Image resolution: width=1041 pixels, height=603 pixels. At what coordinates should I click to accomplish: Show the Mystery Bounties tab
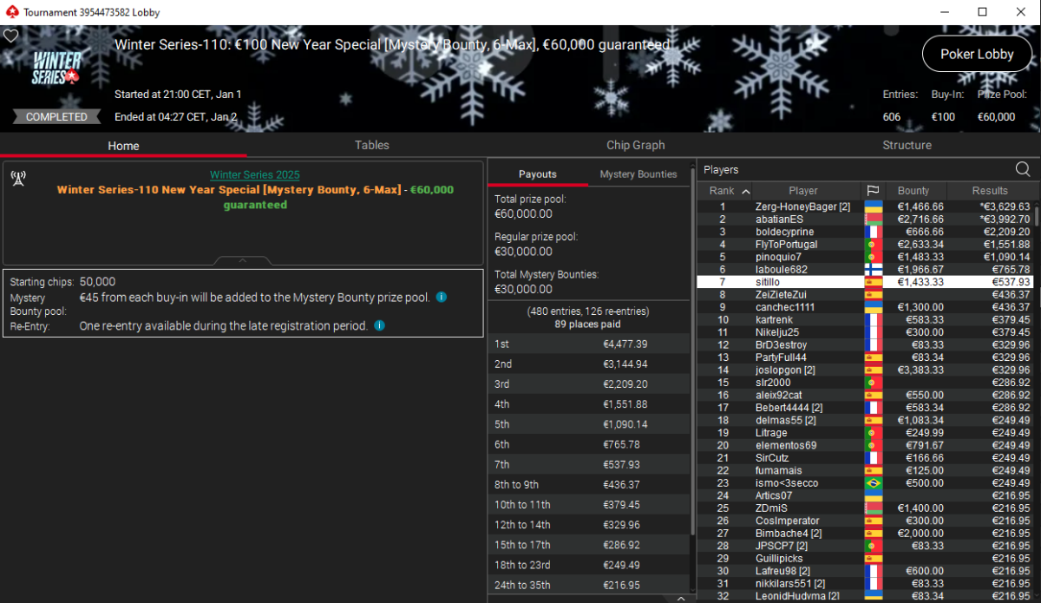click(x=638, y=174)
